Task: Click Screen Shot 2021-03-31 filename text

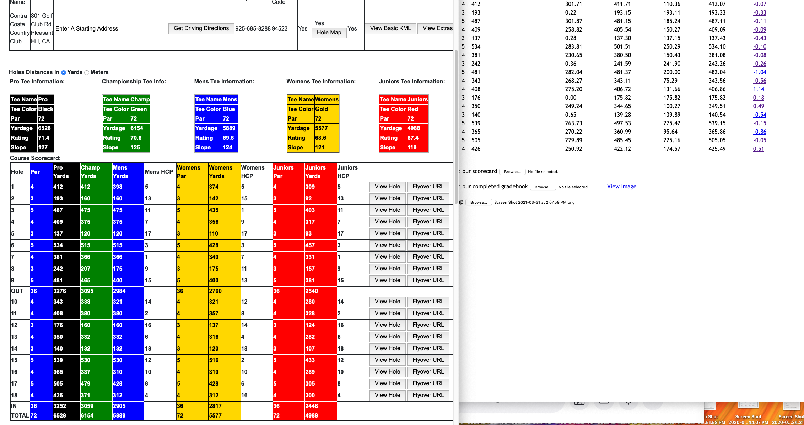Action: [x=534, y=203]
